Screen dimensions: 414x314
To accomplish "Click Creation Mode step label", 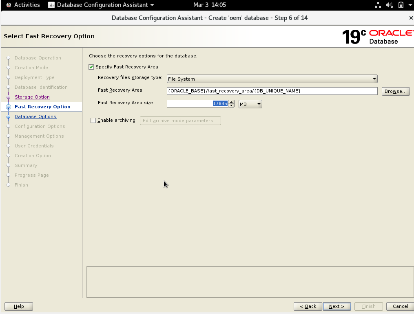I will (31, 68).
